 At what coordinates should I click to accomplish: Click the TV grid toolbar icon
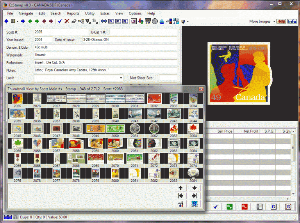[x=148, y=21]
